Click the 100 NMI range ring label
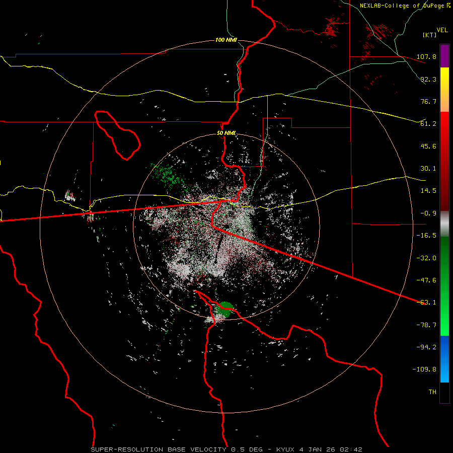Image resolution: width=453 pixels, height=453 pixels. tap(226, 40)
